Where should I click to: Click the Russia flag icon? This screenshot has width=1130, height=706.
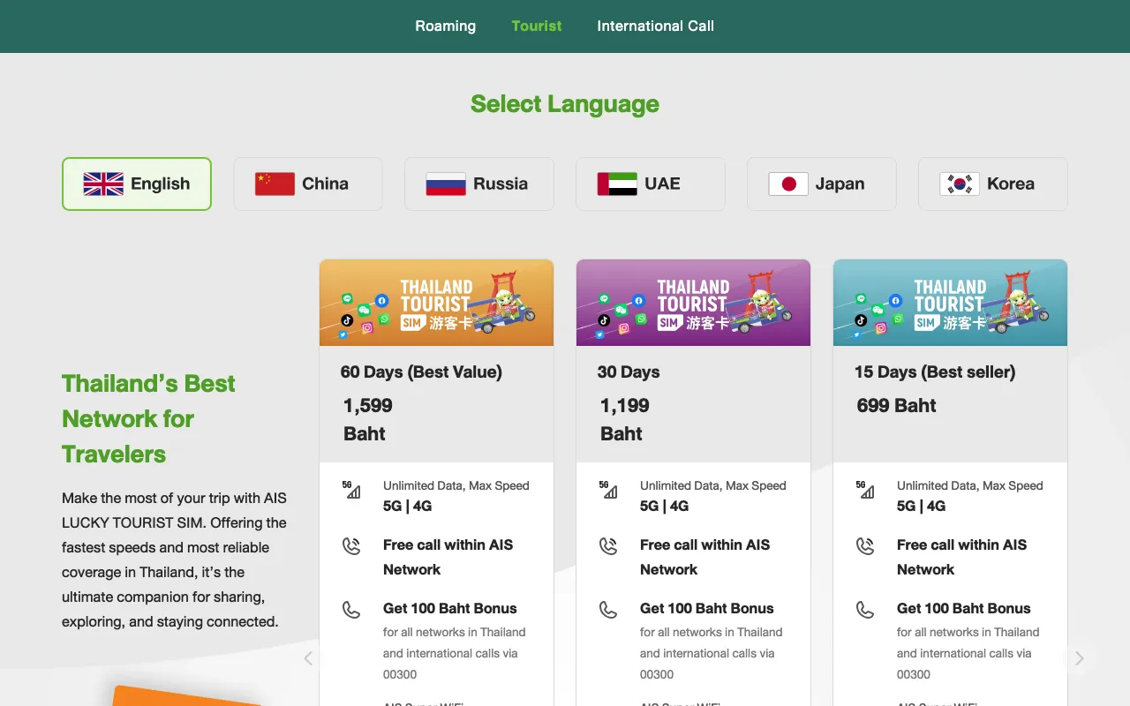446,184
